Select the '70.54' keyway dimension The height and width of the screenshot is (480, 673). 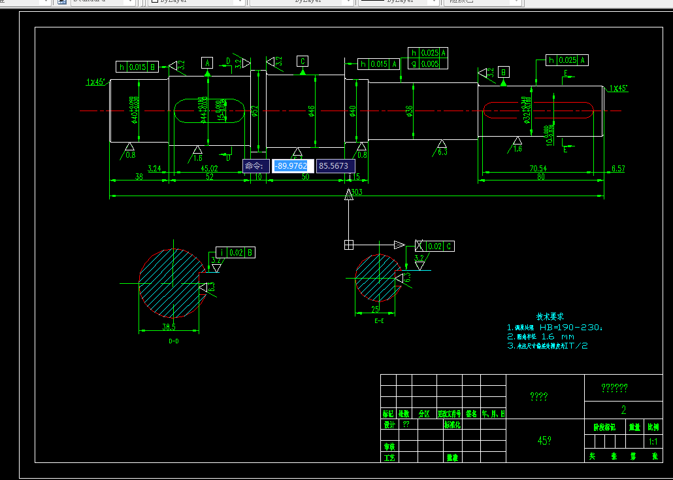(538, 169)
